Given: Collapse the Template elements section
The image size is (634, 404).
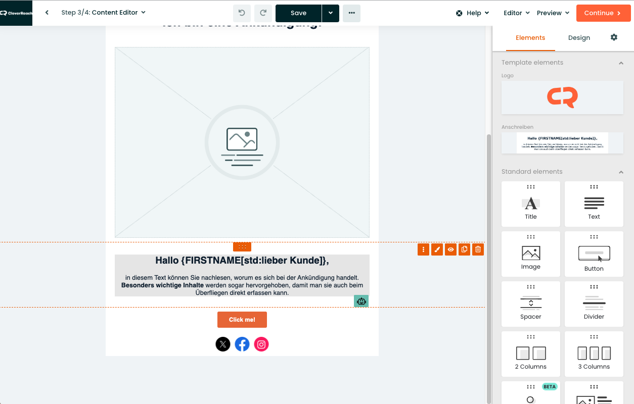Looking at the screenshot, I should (621, 63).
